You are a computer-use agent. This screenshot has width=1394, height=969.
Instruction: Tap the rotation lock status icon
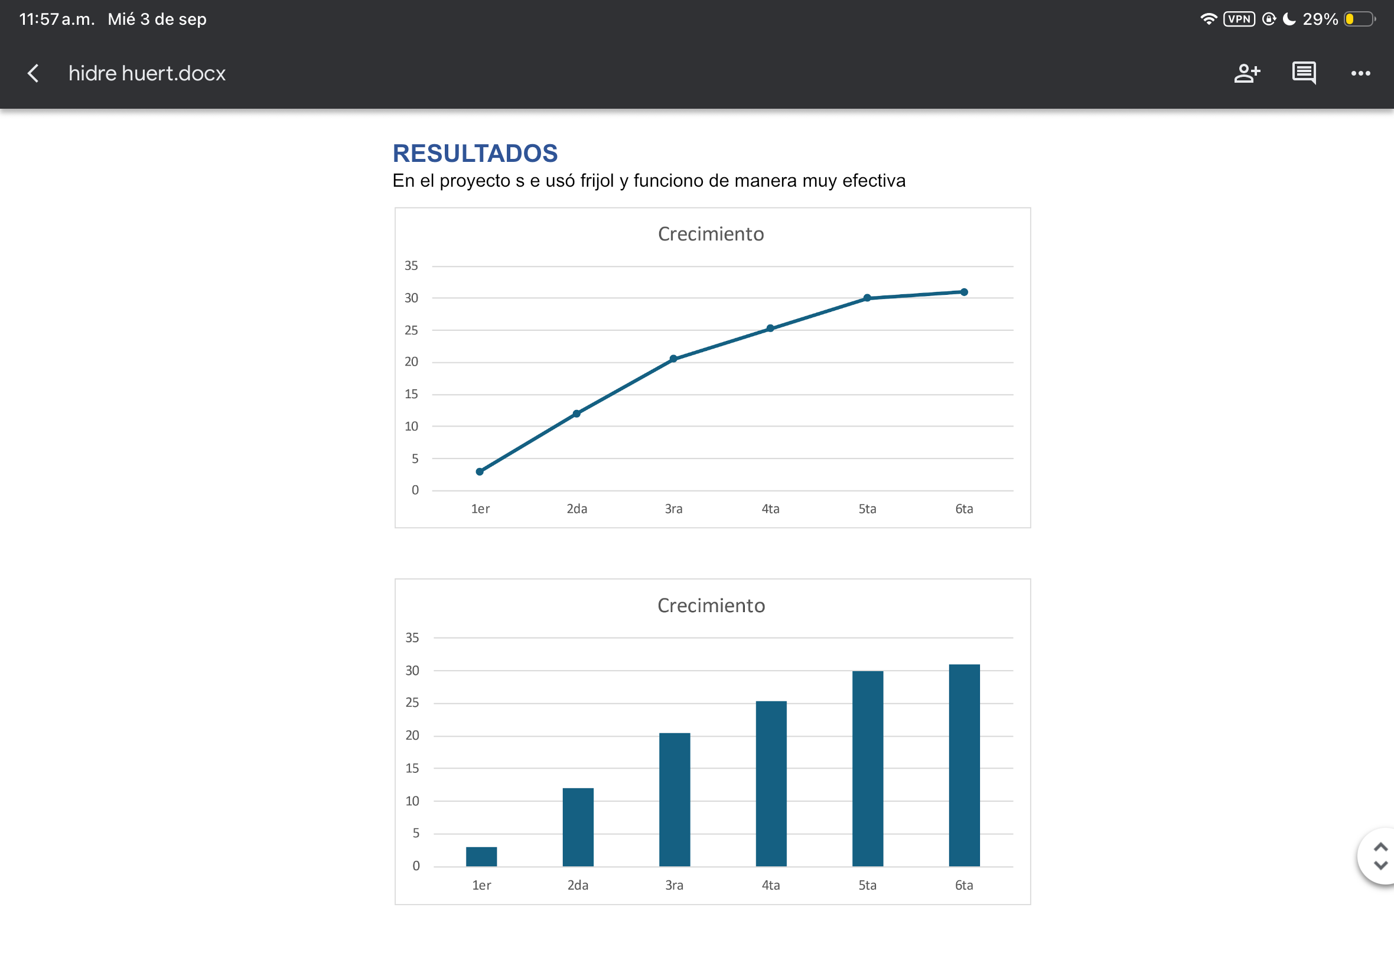(1268, 19)
